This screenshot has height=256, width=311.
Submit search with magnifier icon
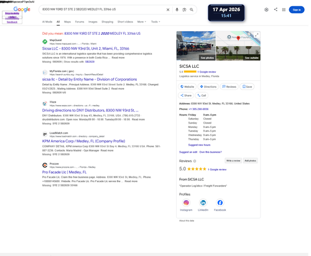click(x=192, y=10)
